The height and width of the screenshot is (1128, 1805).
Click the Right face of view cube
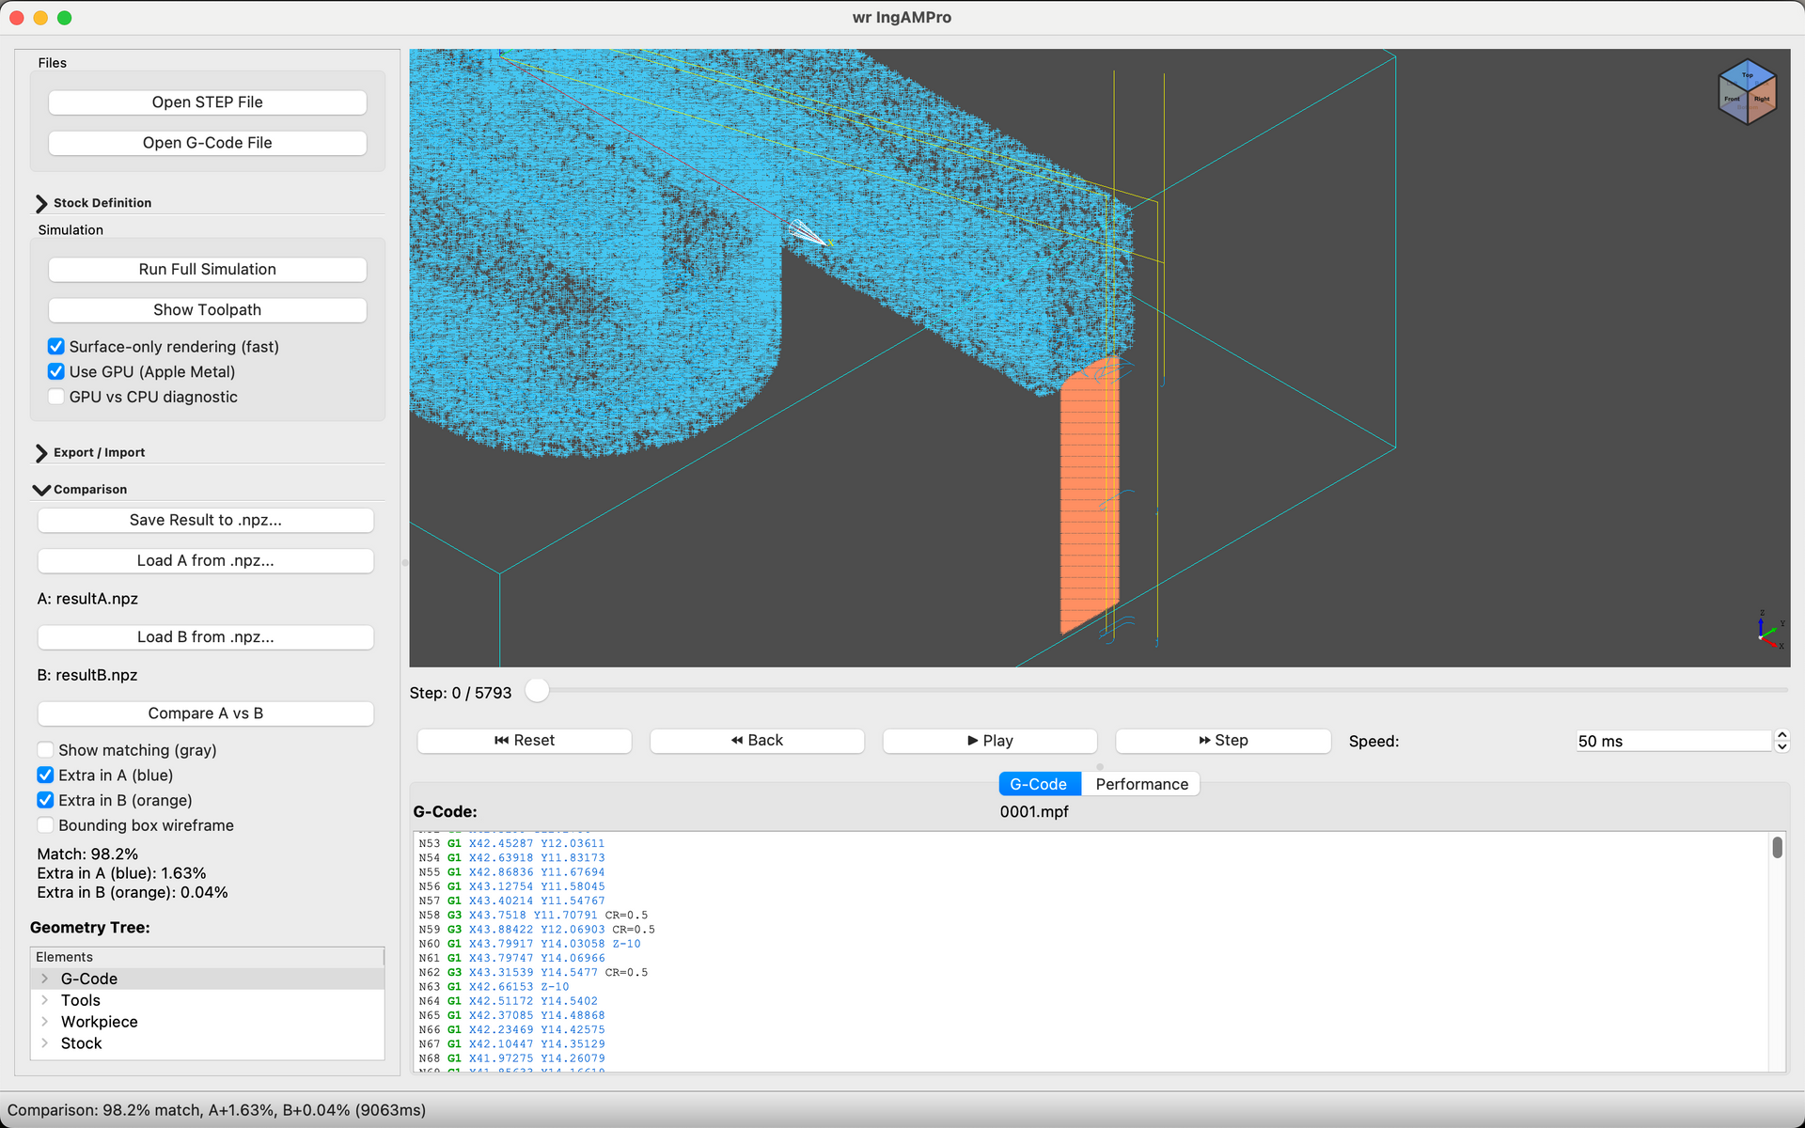[1762, 101]
